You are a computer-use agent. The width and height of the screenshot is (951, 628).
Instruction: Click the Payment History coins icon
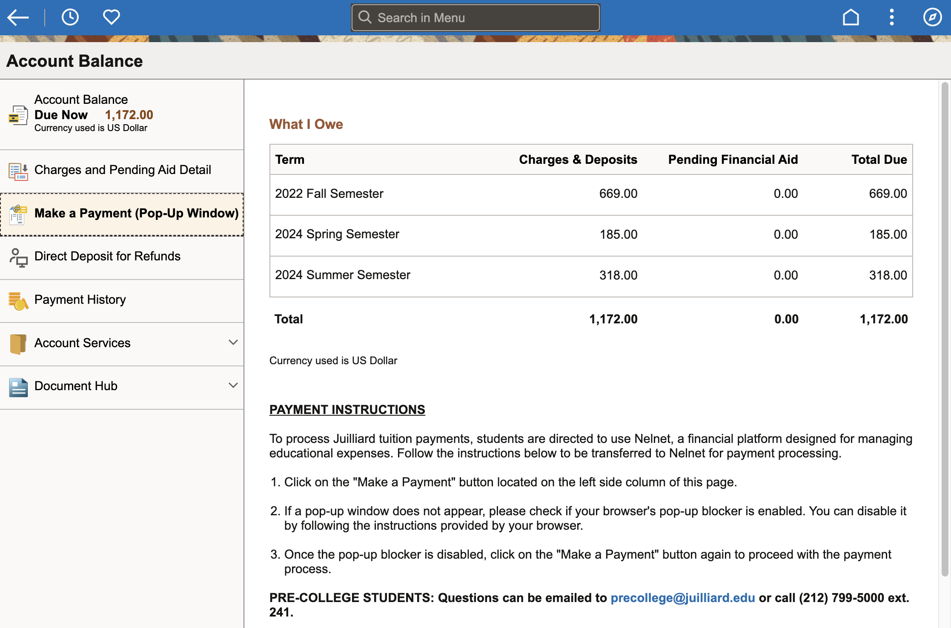point(18,301)
